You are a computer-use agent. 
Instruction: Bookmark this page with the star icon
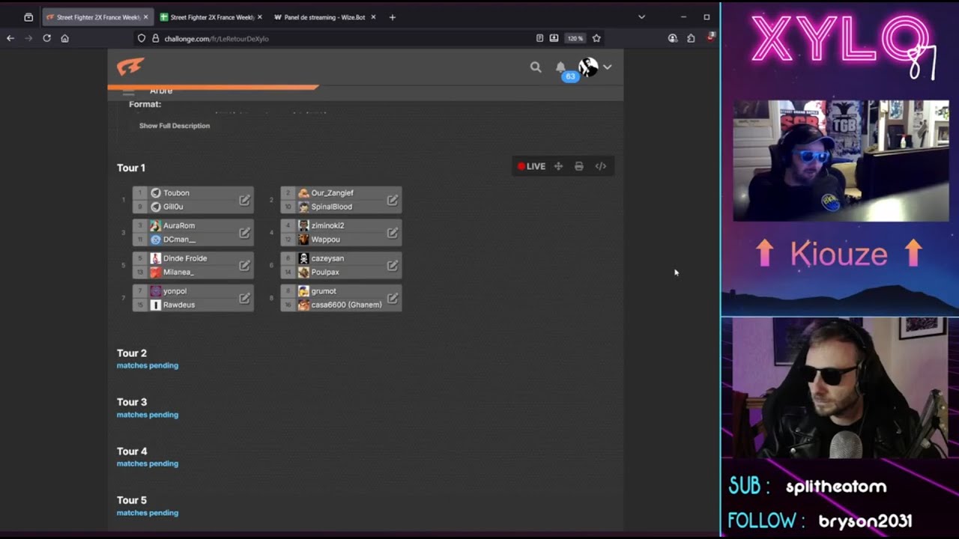pos(596,38)
